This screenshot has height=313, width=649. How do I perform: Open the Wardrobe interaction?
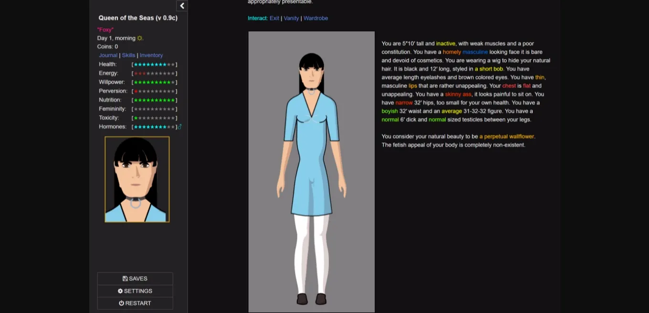pyautogui.click(x=315, y=18)
